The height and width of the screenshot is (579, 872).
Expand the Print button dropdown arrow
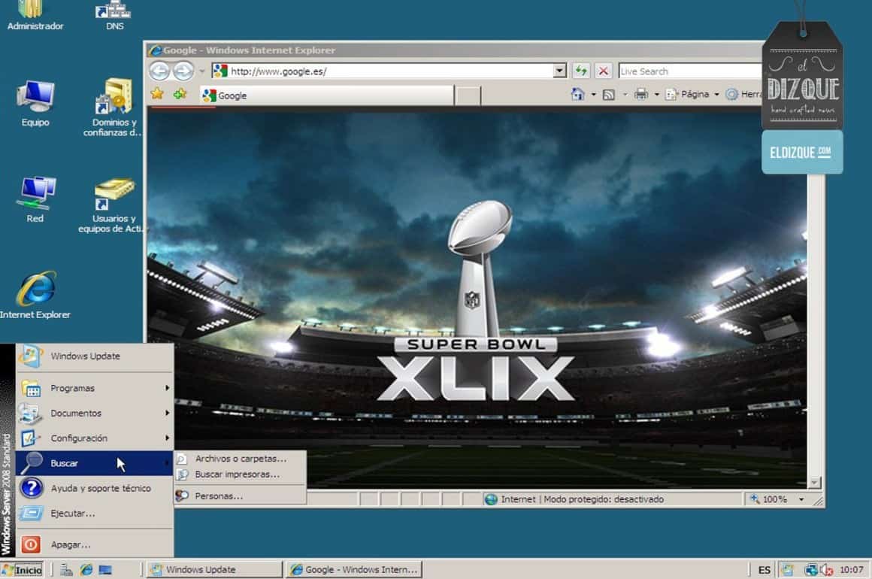click(x=657, y=95)
